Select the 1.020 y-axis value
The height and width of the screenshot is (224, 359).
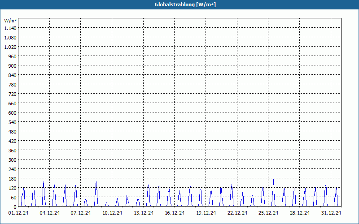pos(10,47)
